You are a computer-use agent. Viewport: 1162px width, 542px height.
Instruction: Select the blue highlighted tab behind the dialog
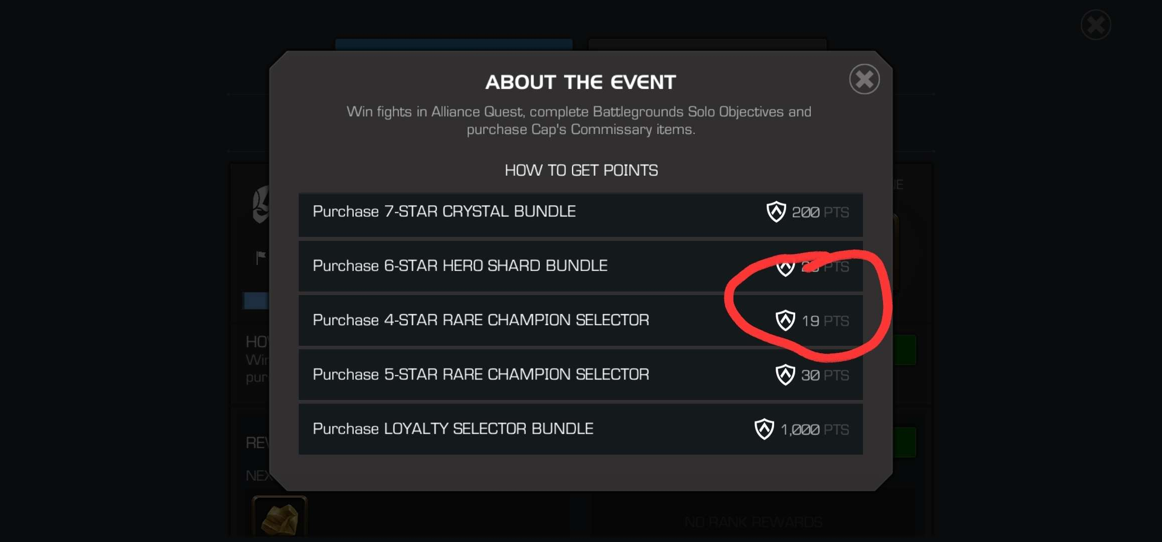coord(454,45)
